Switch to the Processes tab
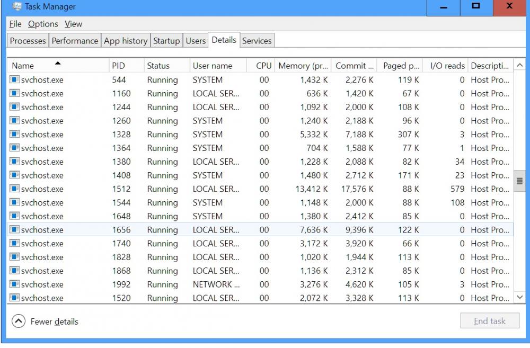Screen dimensions: 530x348 pyautogui.click(x=28, y=41)
